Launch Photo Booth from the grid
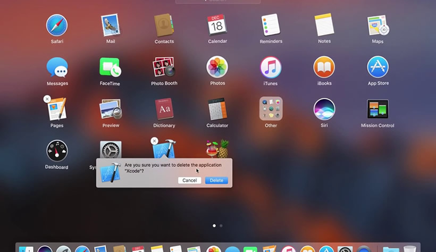436x252 pixels. tap(164, 67)
